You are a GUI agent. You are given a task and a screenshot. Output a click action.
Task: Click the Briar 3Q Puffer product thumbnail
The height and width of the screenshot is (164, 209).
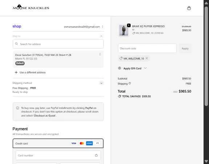124,30
